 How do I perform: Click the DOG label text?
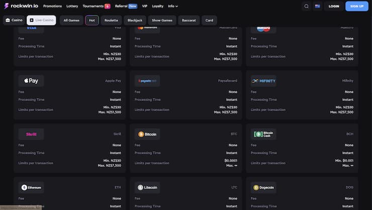[349, 187]
